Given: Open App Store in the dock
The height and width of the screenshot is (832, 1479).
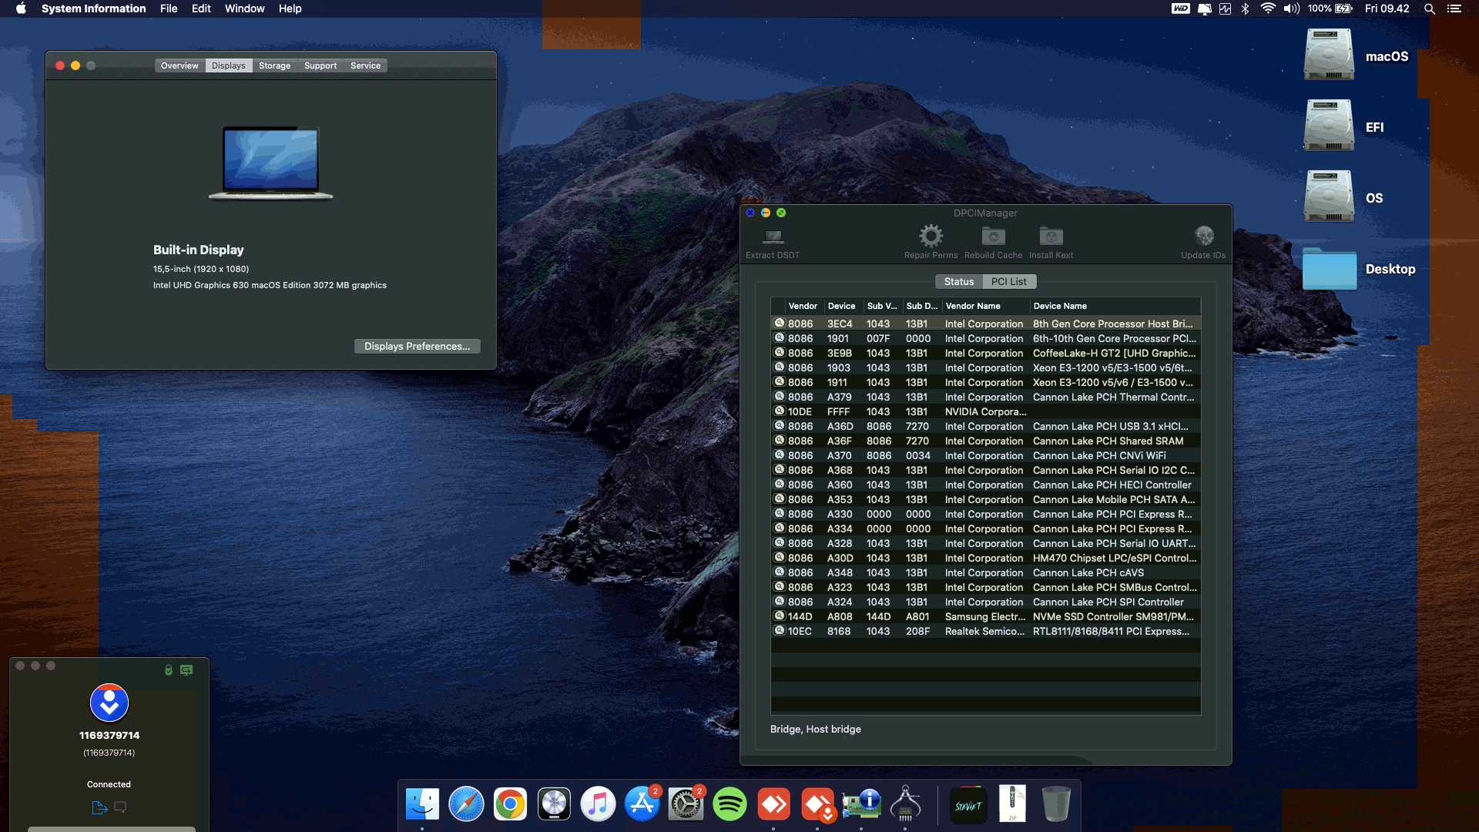Looking at the screenshot, I should [x=642, y=804].
